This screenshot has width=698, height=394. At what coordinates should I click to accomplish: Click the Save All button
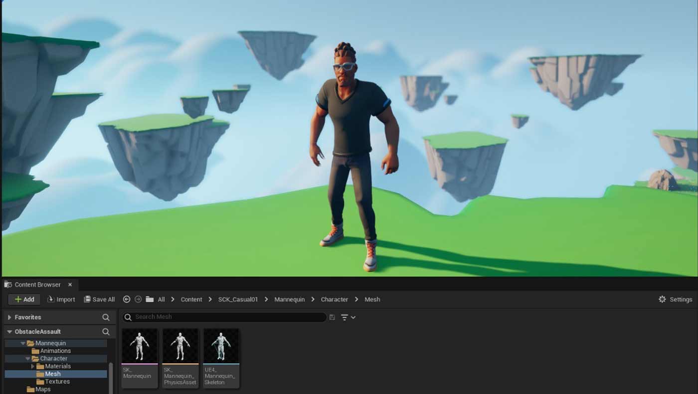(99, 299)
